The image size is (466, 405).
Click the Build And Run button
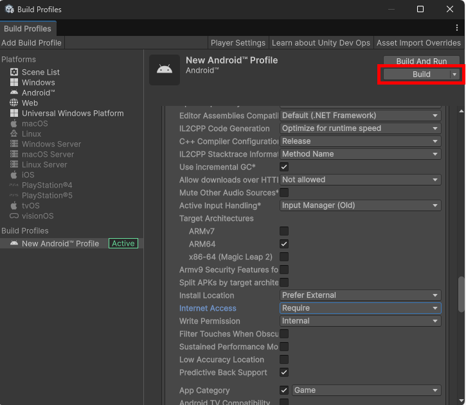coord(422,62)
